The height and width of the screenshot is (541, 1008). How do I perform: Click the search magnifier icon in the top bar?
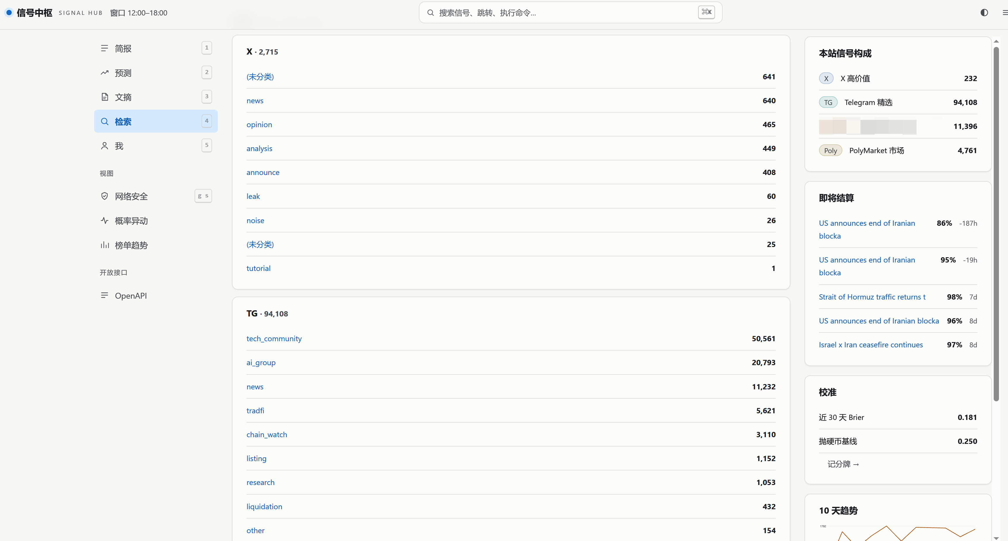click(430, 13)
